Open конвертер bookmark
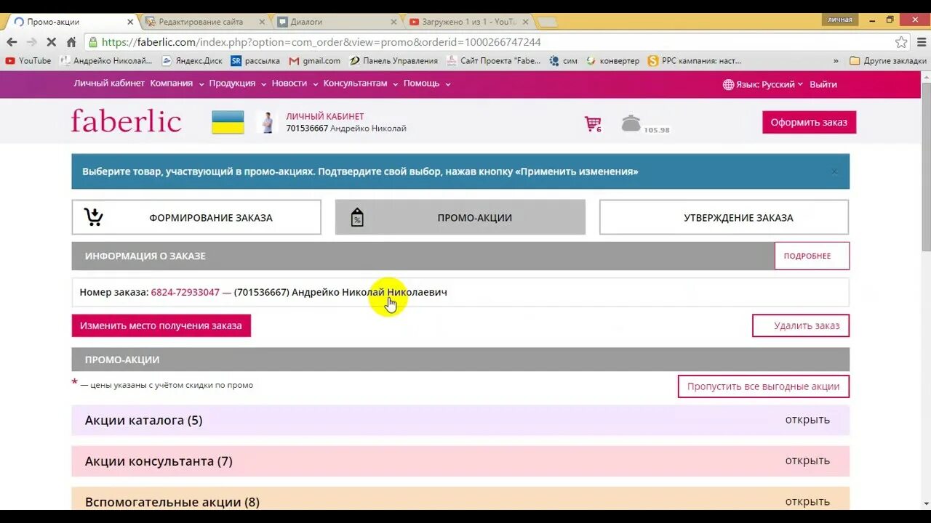Screen dimensions: 931x523 click(612, 61)
